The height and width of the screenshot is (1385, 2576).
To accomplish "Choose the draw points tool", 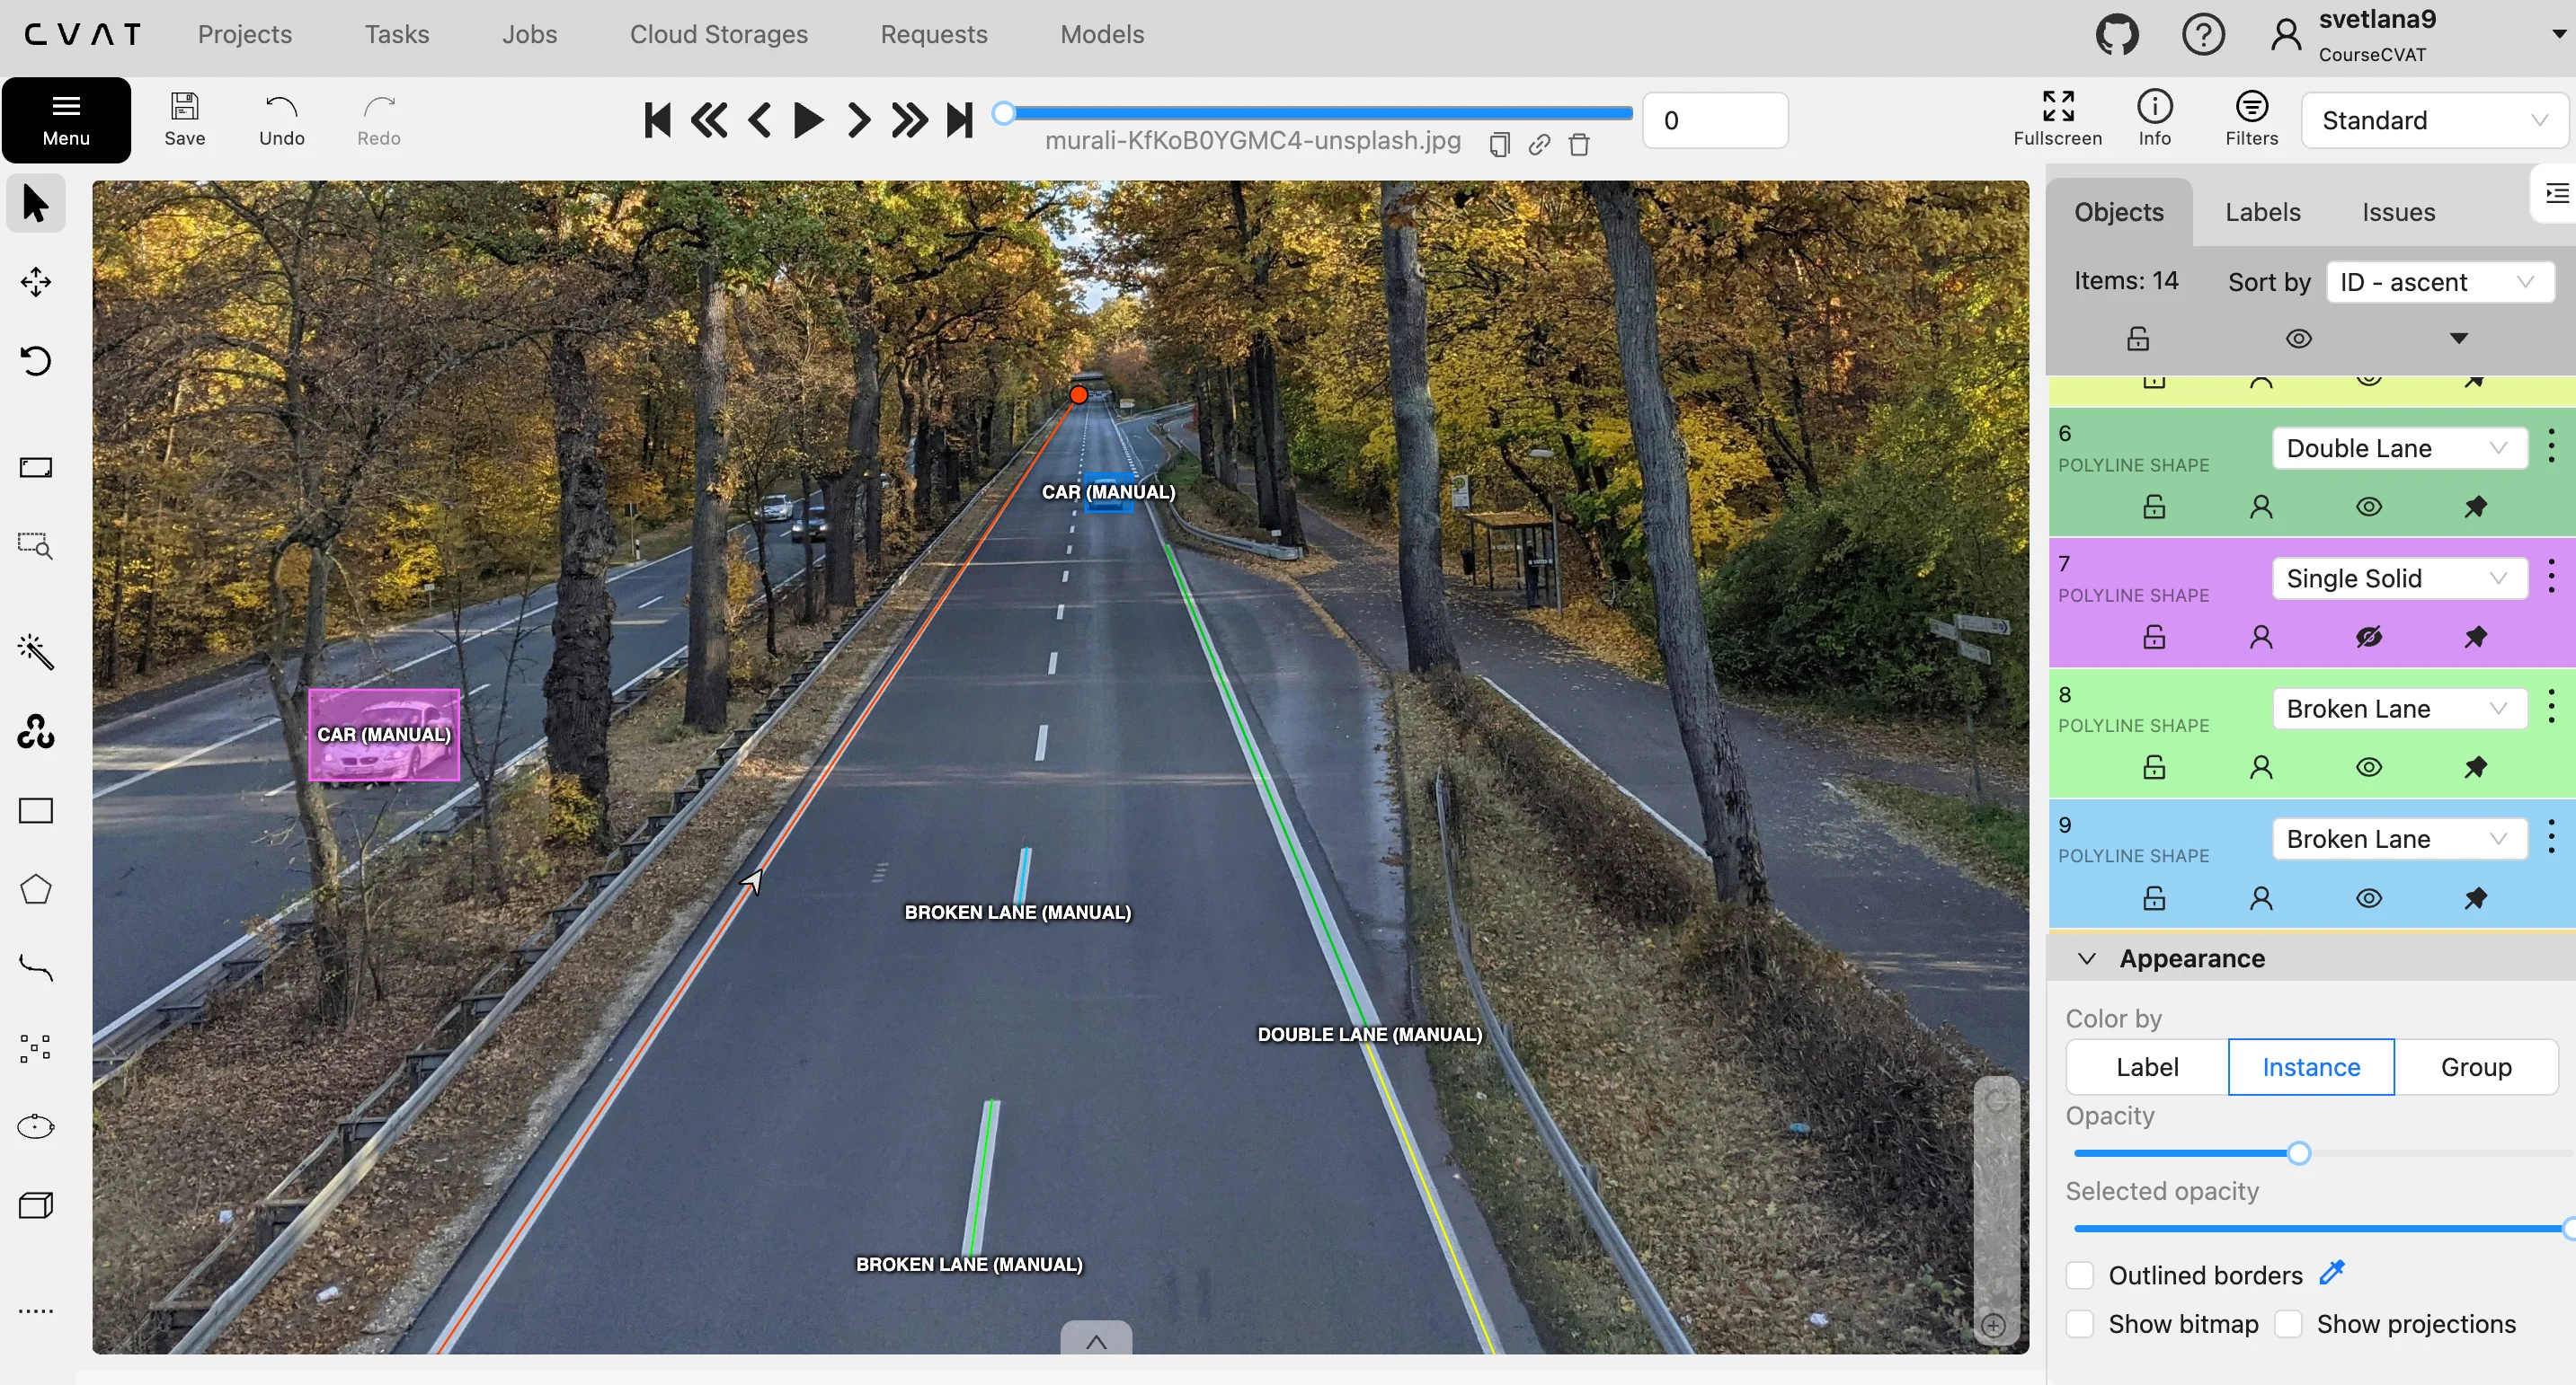I will click(x=36, y=1047).
